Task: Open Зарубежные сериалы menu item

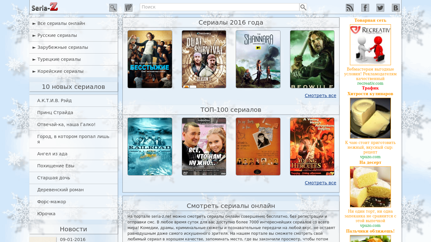Action: (74, 47)
